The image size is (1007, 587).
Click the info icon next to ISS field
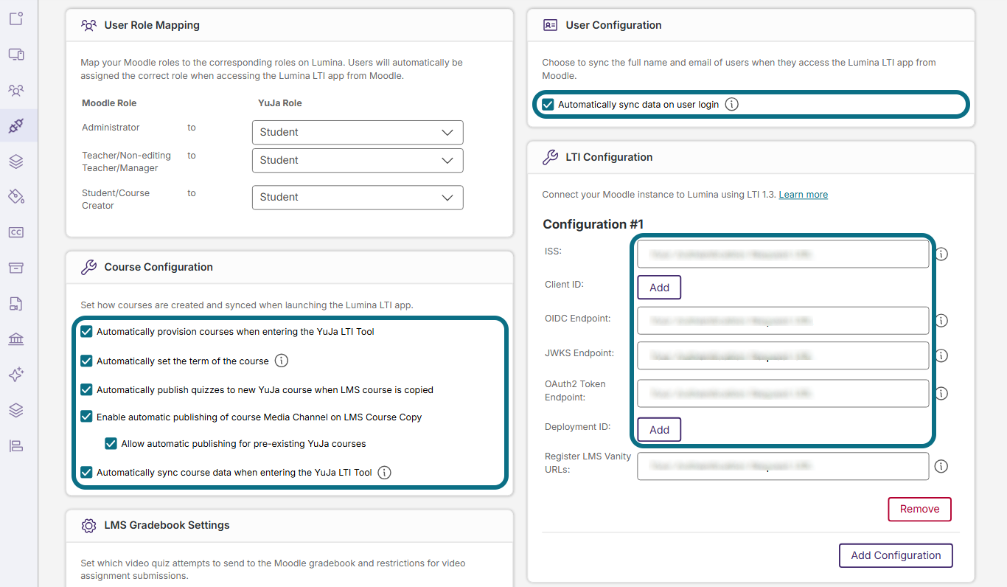[x=941, y=254]
